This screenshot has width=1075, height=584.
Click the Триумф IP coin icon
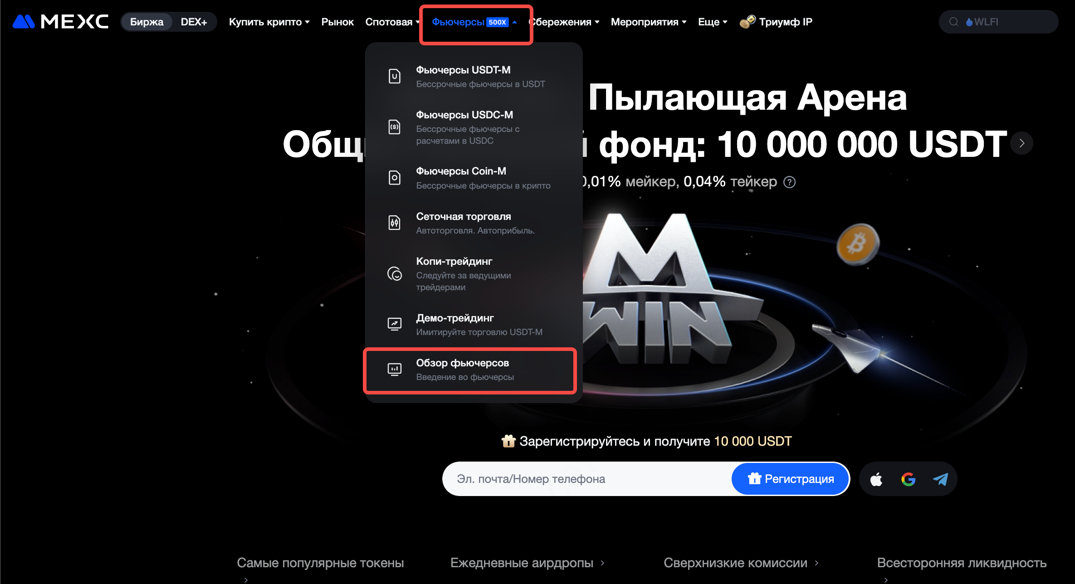[x=748, y=22]
